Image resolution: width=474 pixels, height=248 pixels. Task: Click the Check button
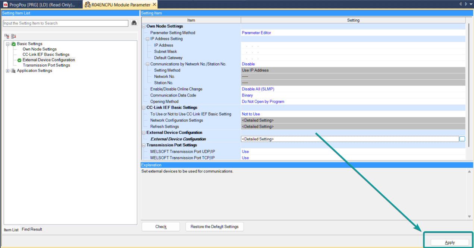pos(161,226)
